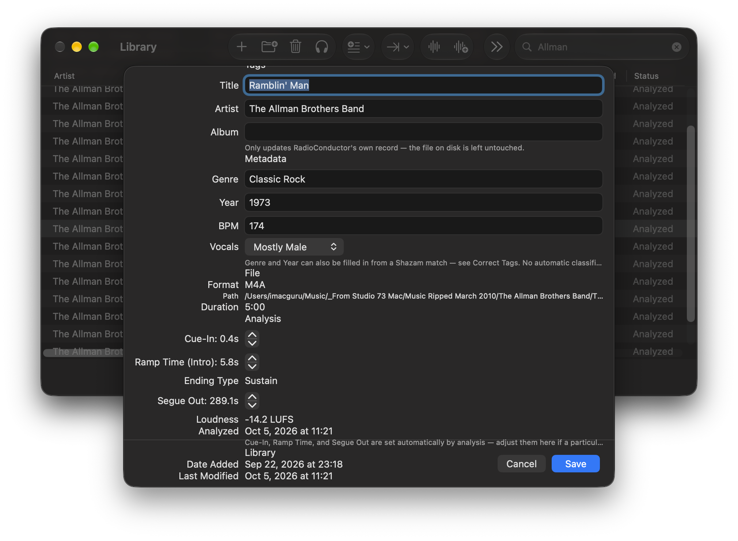
Task: Click the magnifier search icon
Action: tap(527, 47)
